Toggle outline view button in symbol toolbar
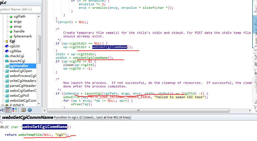The image size is (257, 141). tap(8, 110)
